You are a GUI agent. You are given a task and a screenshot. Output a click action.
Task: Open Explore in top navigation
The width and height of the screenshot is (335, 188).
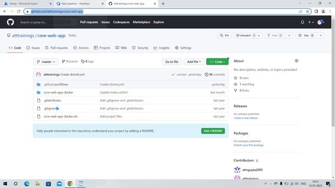coord(159,22)
